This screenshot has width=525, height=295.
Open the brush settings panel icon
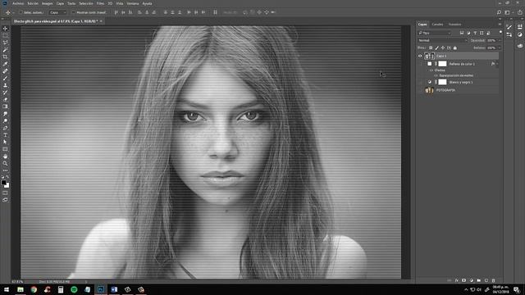(x=509, y=27)
